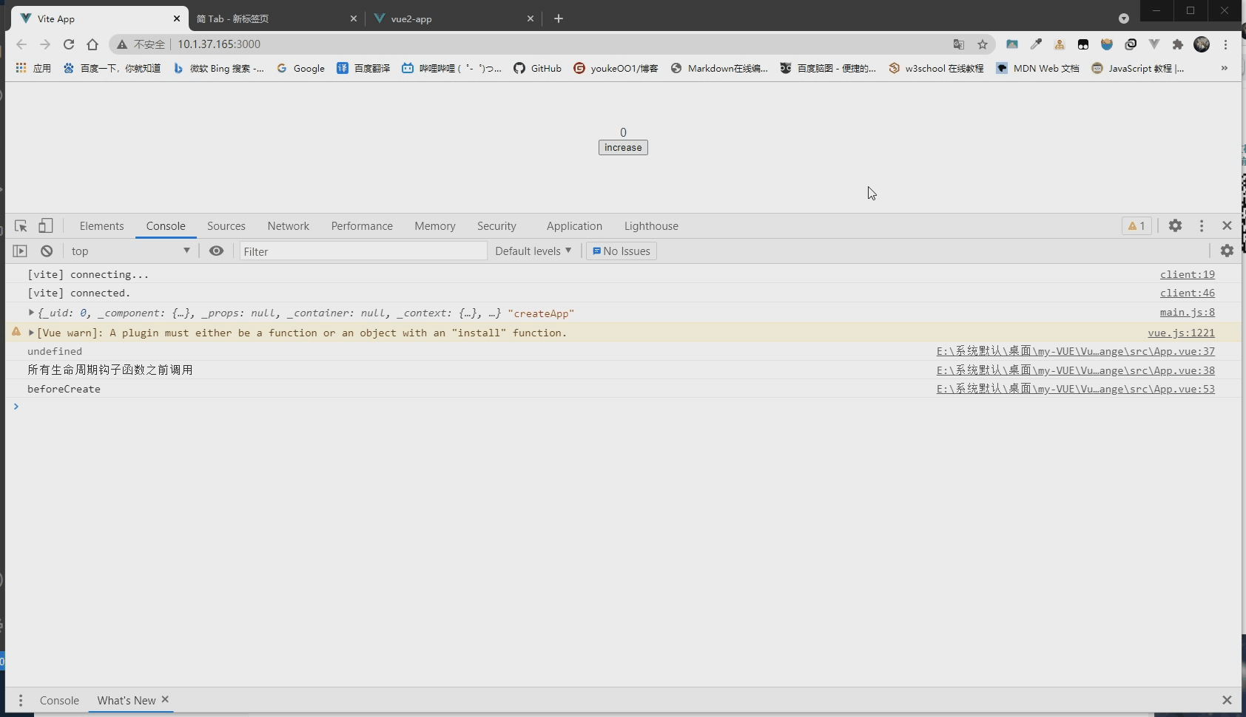This screenshot has width=1246, height=717.
Task: Open the Google bookmark
Action: click(300, 68)
